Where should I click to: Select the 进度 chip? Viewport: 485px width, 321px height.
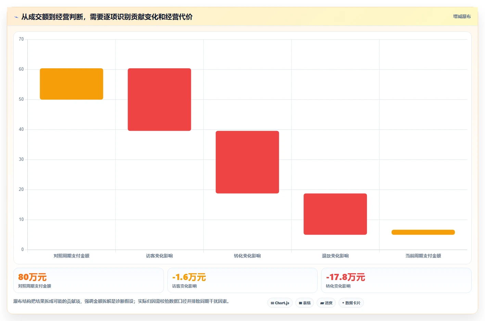[x=326, y=303]
